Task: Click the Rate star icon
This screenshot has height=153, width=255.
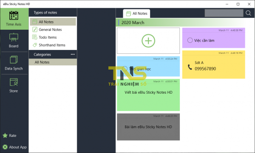Action: [x=5, y=135]
